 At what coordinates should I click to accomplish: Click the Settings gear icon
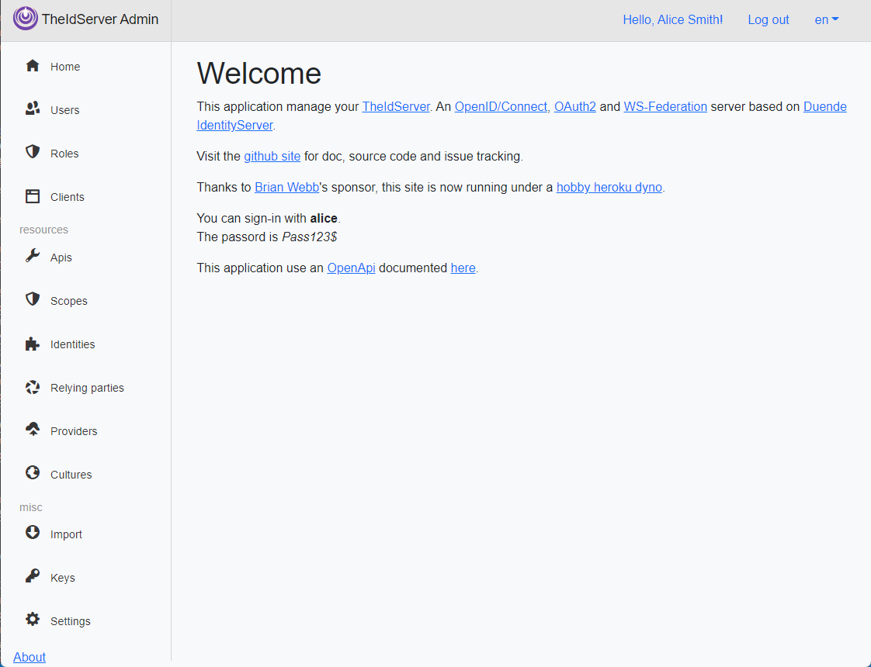click(33, 619)
